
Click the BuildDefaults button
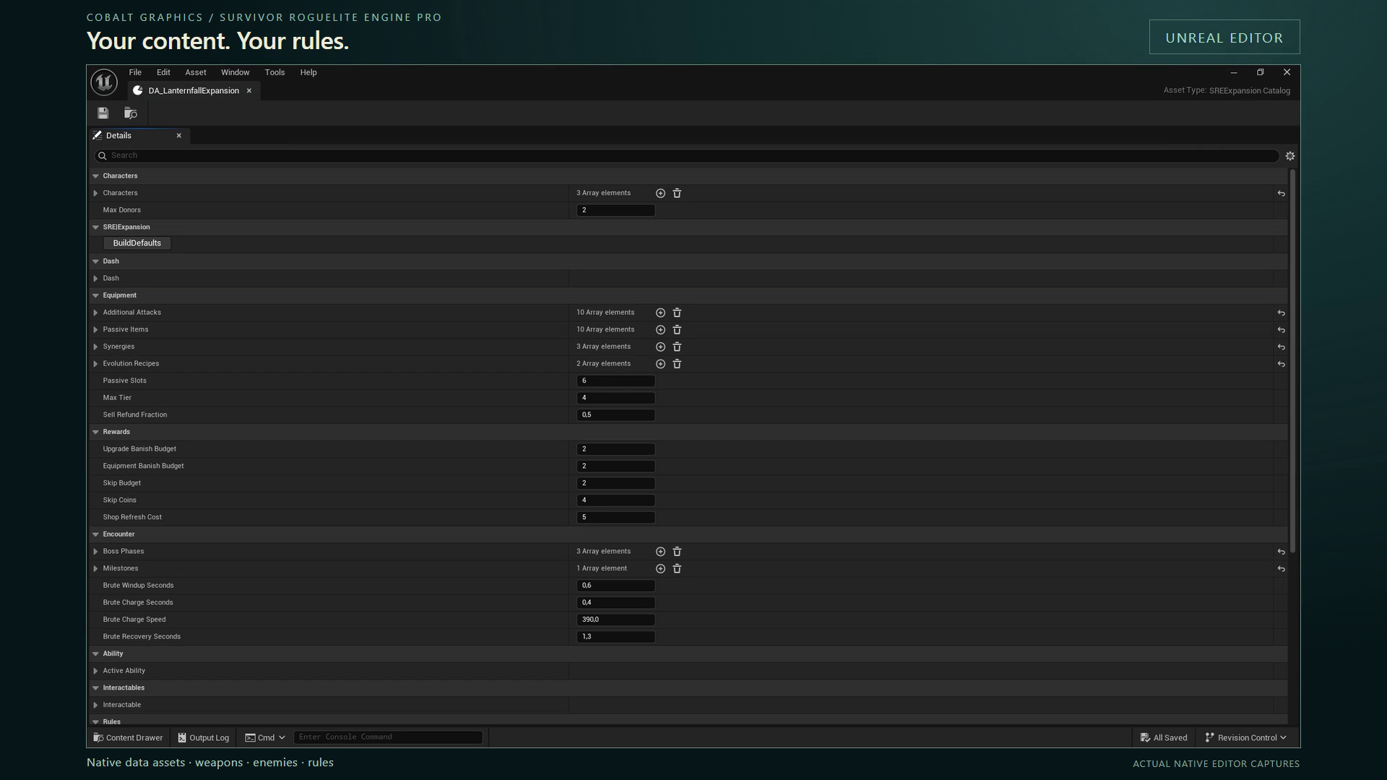tap(137, 243)
